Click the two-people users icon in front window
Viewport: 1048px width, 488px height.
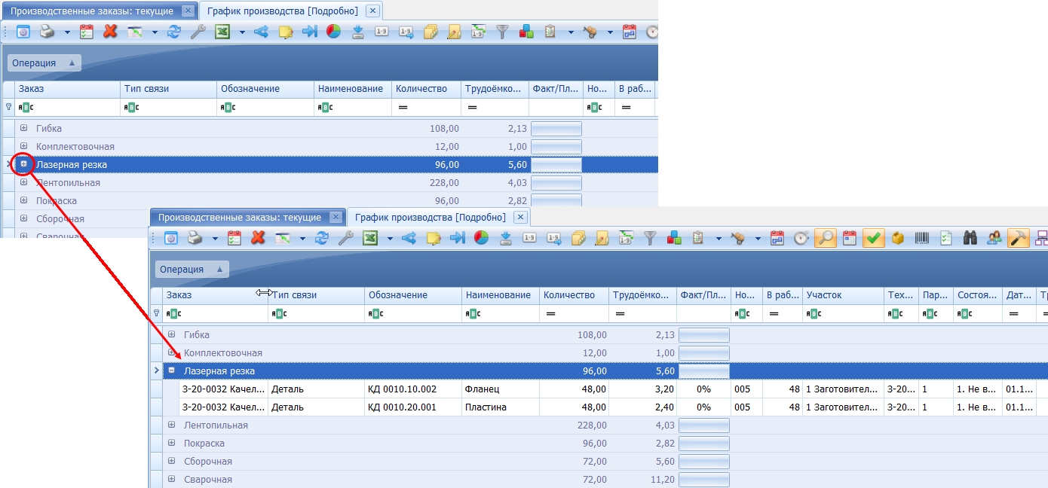994,238
